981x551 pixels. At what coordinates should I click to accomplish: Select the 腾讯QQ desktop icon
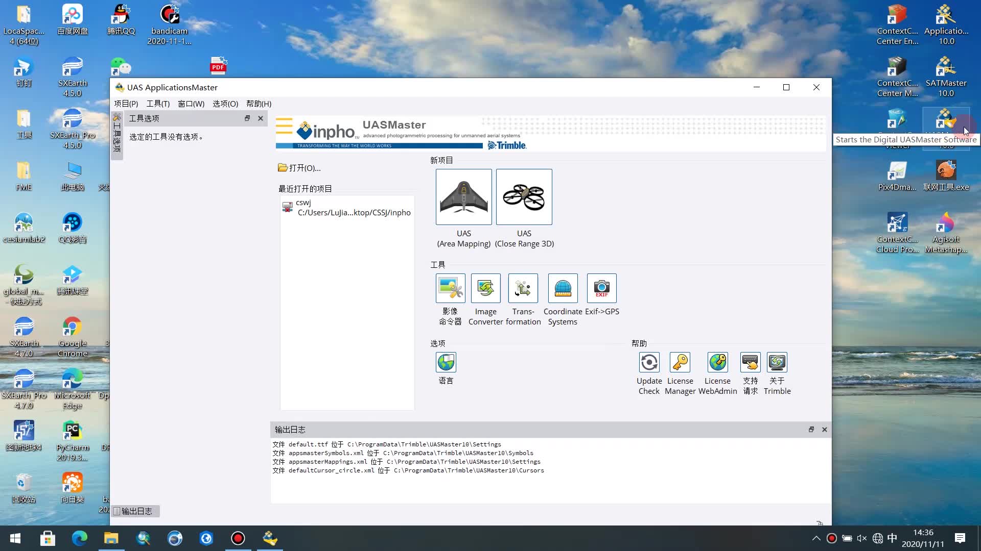pyautogui.click(x=121, y=19)
